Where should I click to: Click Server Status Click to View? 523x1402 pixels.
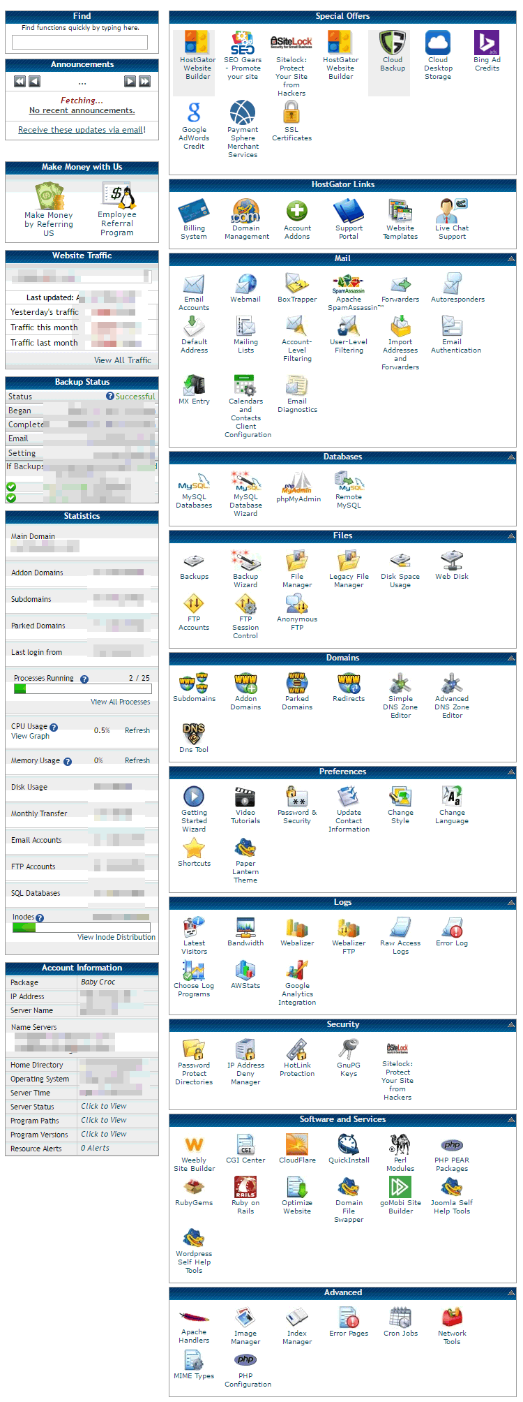(x=104, y=1106)
